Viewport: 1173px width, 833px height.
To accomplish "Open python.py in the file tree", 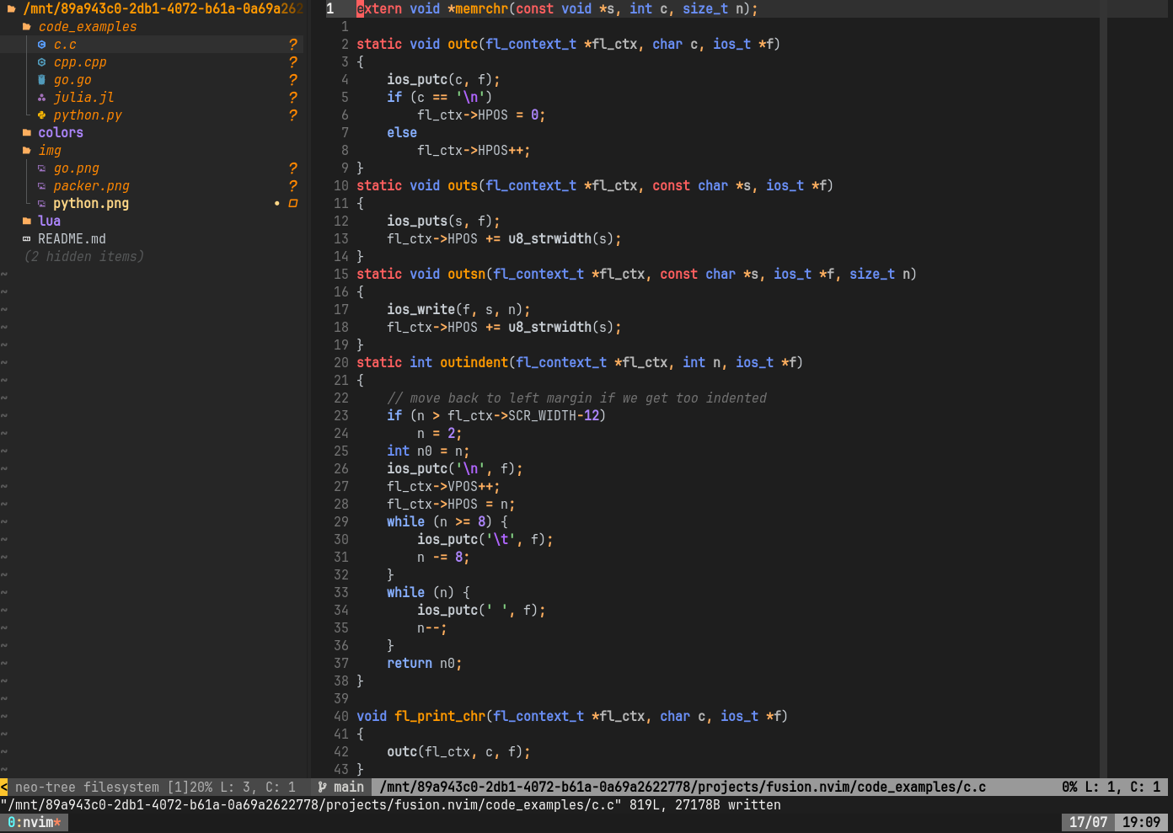I will (88, 115).
